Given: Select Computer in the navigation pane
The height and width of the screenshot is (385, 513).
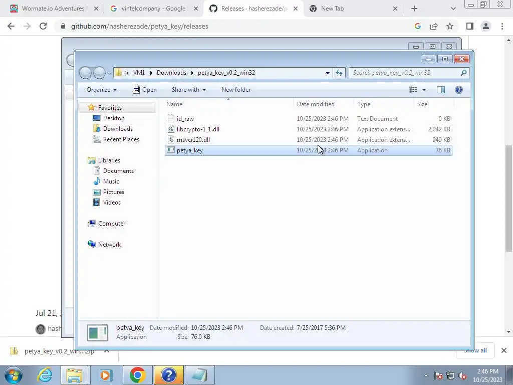Looking at the screenshot, I should [x=112, y=224].
